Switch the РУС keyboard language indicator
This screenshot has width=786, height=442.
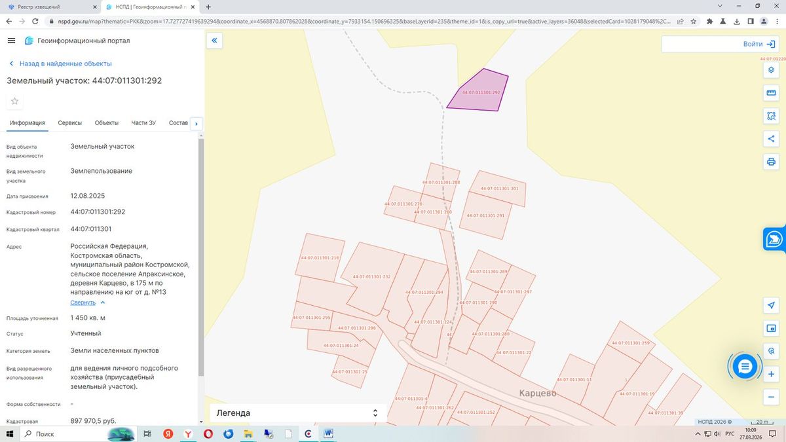tap(729, 434)
